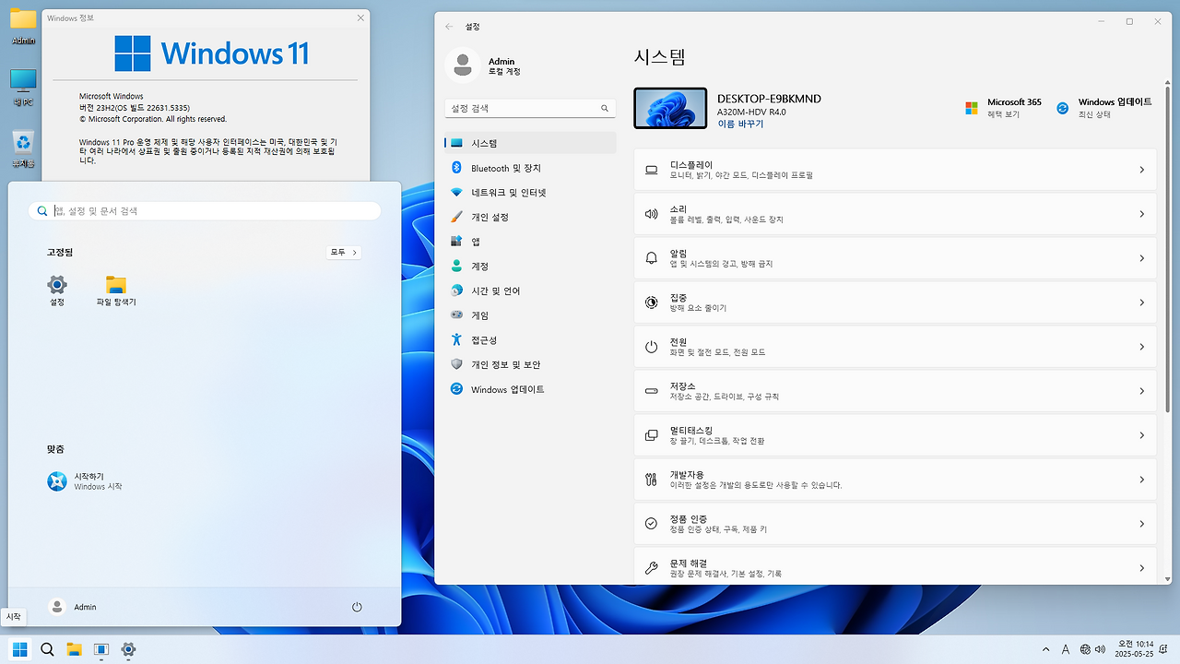Expand the 정품 인증 row chevron

point(1141,524)
